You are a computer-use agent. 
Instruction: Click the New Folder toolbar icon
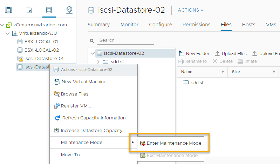click(182, 53)
